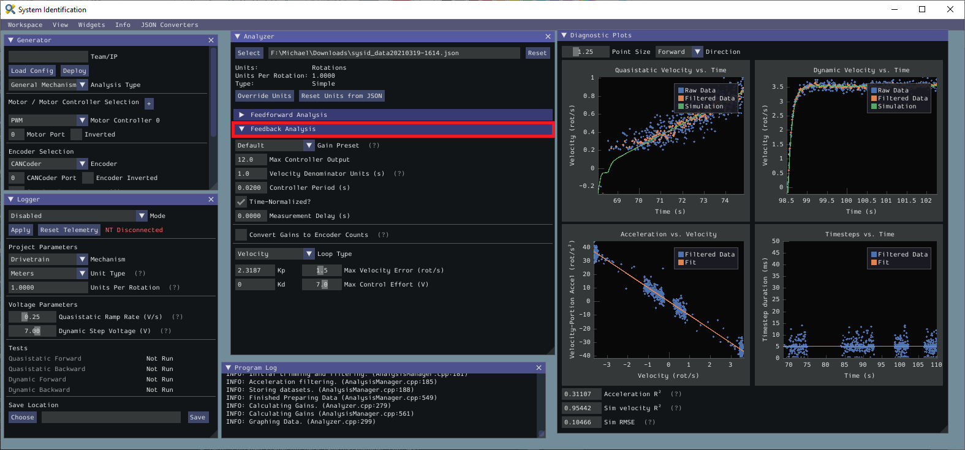This screenshot has height=450, width=965.
Task: Toggle the Encoder Inverted checkbox
Action: click(88, 178)
